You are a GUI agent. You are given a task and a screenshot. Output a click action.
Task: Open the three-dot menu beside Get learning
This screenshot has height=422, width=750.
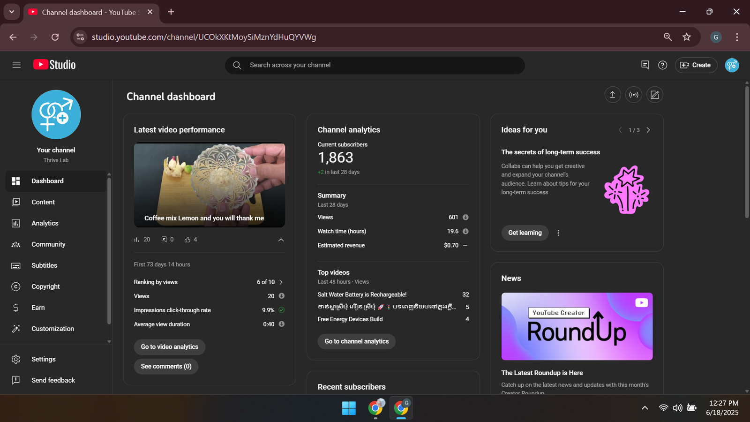click(558, 233)
